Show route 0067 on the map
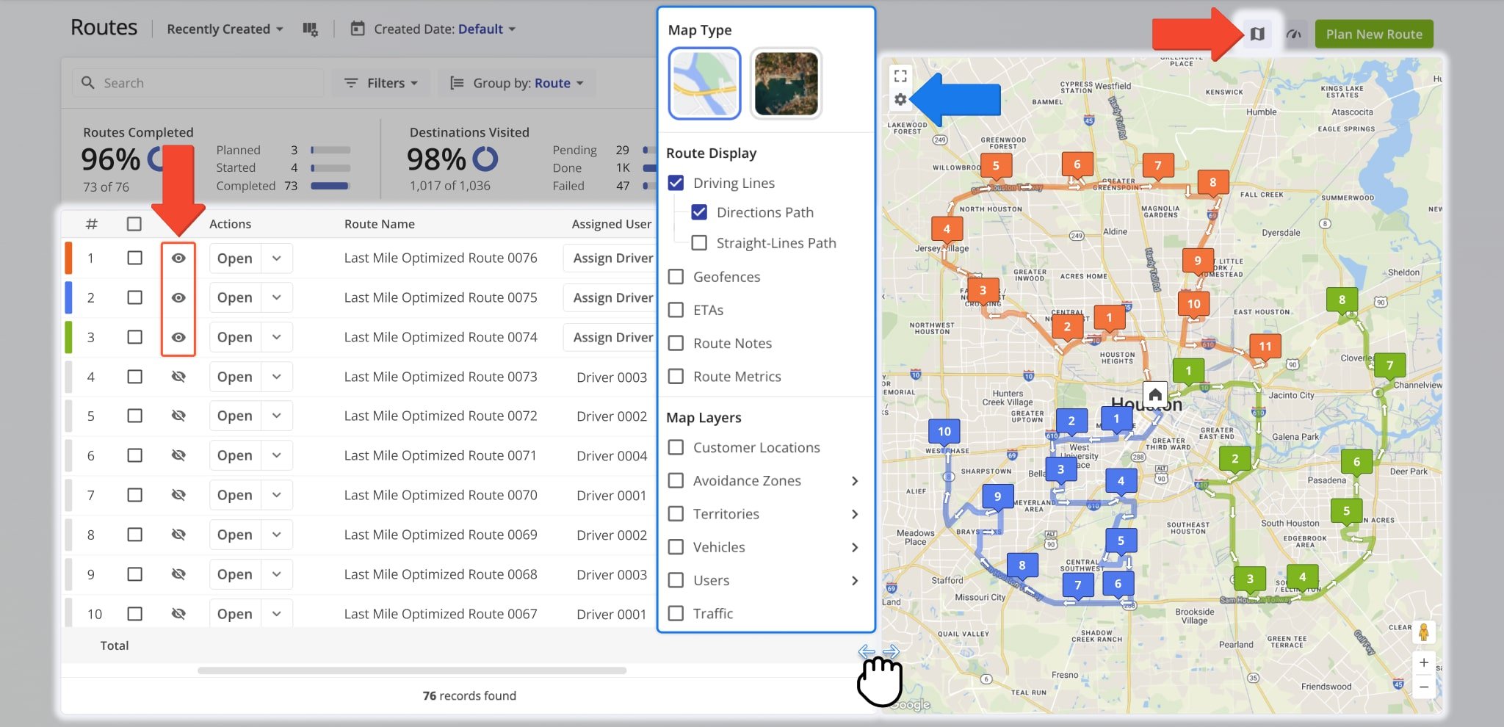This screenshot has height=727, width=1504. pyautogui.click(x=178, y=614)
